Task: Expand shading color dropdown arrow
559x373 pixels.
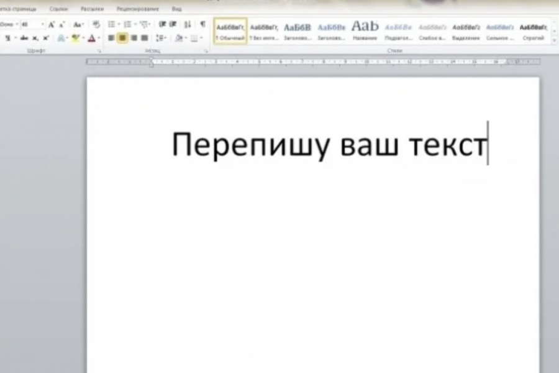Action: coord(186,38)
